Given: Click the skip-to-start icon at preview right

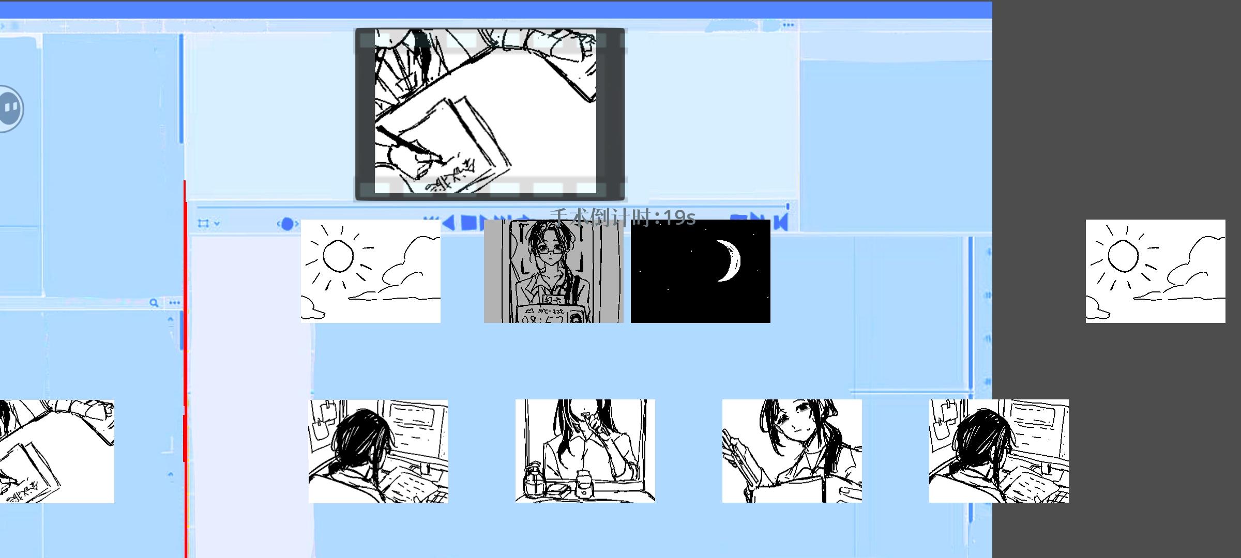Looking at the screenshot, I should point(781,222).
